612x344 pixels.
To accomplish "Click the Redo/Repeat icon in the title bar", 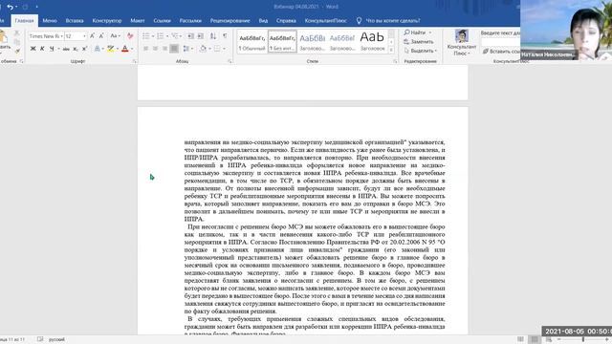I will 26,7.
